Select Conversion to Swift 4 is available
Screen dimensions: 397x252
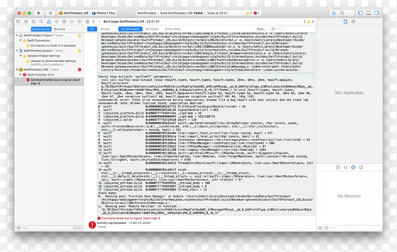click(53, 46)
